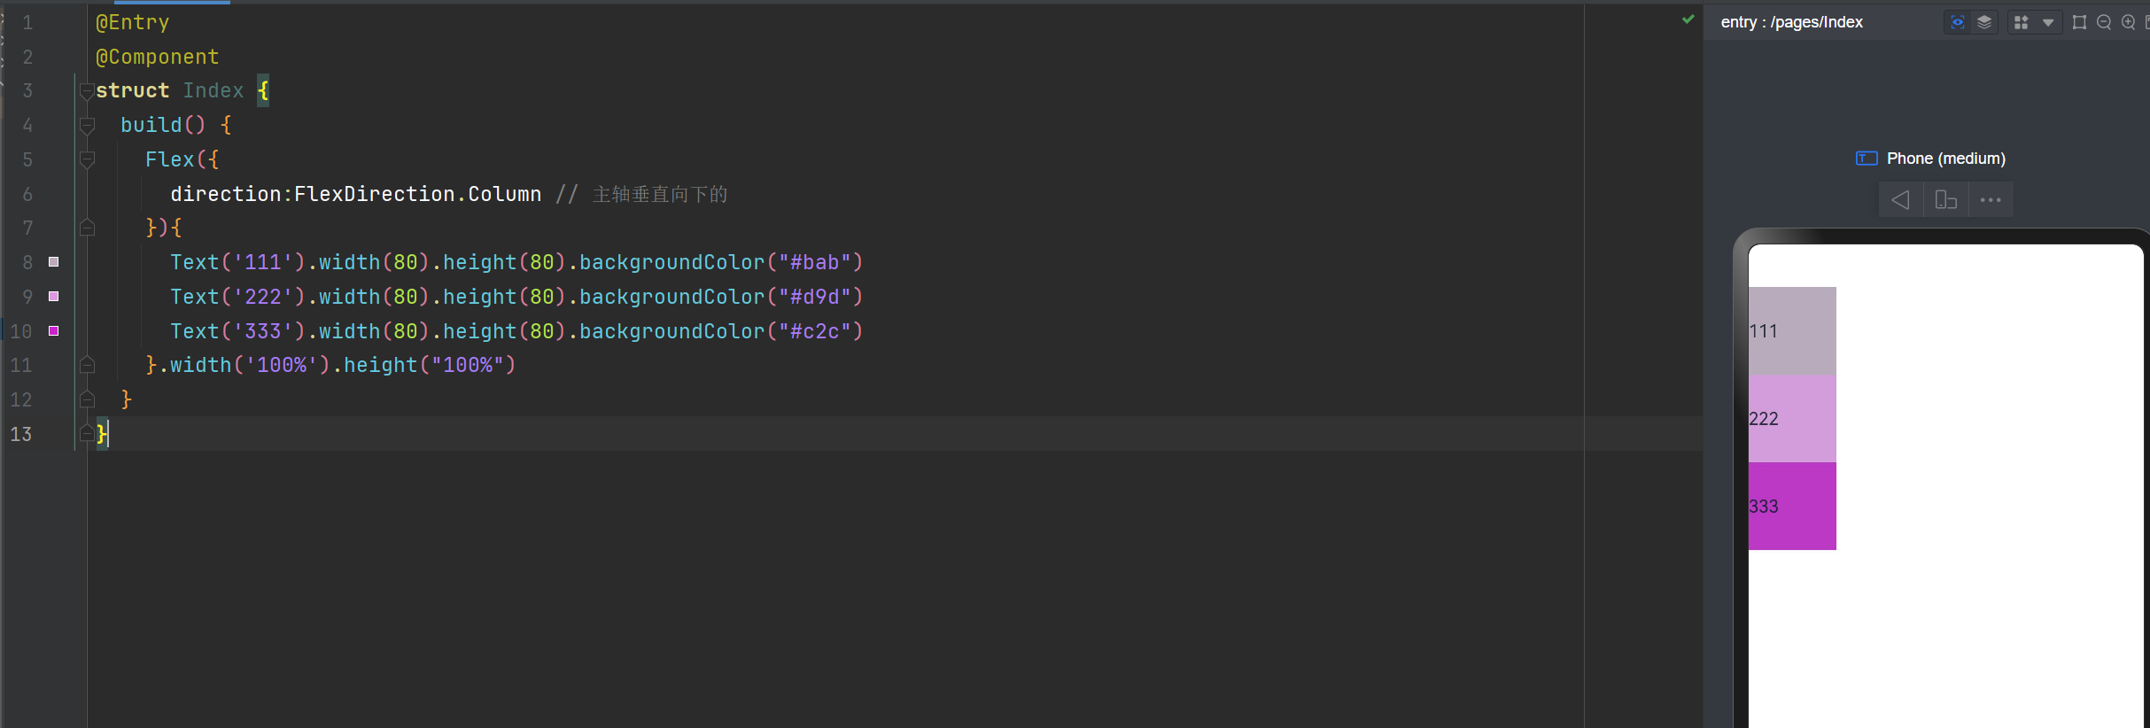The width and height of the screenshot is (2150, 728).
Task: Collapse the Flex block fold marker on line 5
Action: [87, 159]
